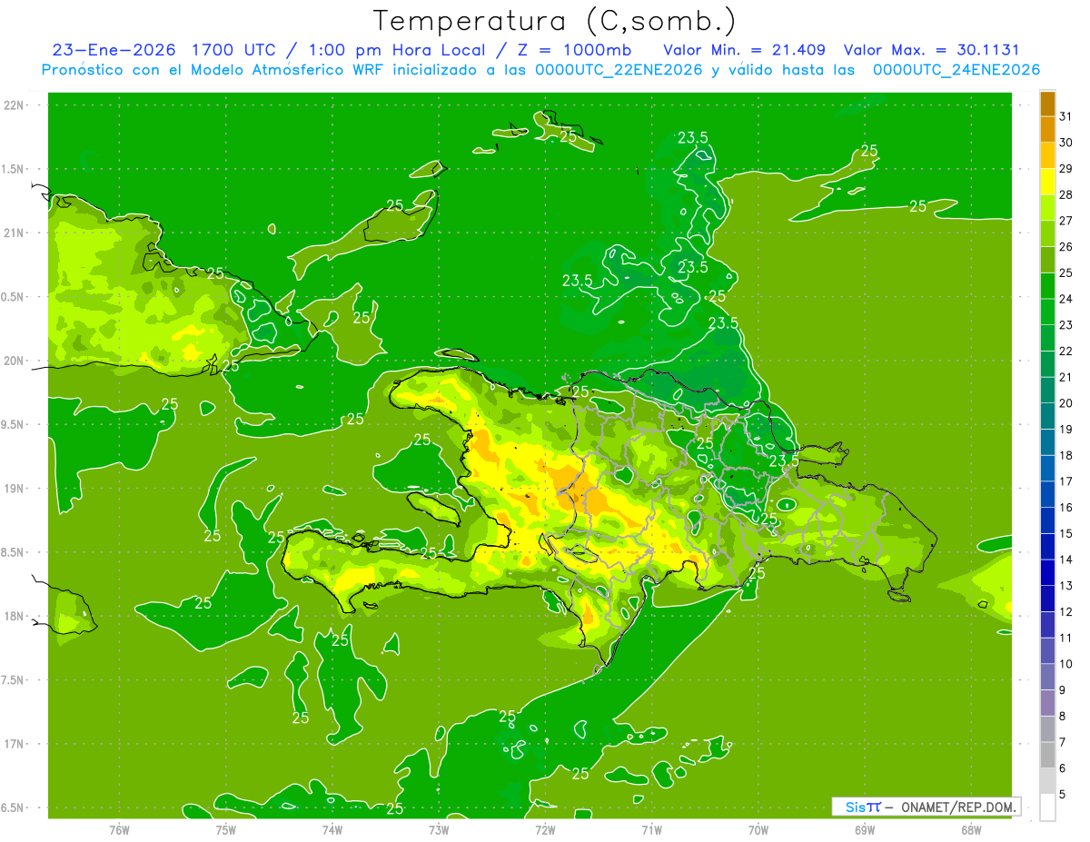Click the dark orange legend swatch above 31
The height and width of the screenshot is (842, 1090).
click(x=1047, y=104)
